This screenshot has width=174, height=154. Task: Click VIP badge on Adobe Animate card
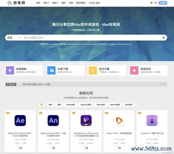pos(41,113)
